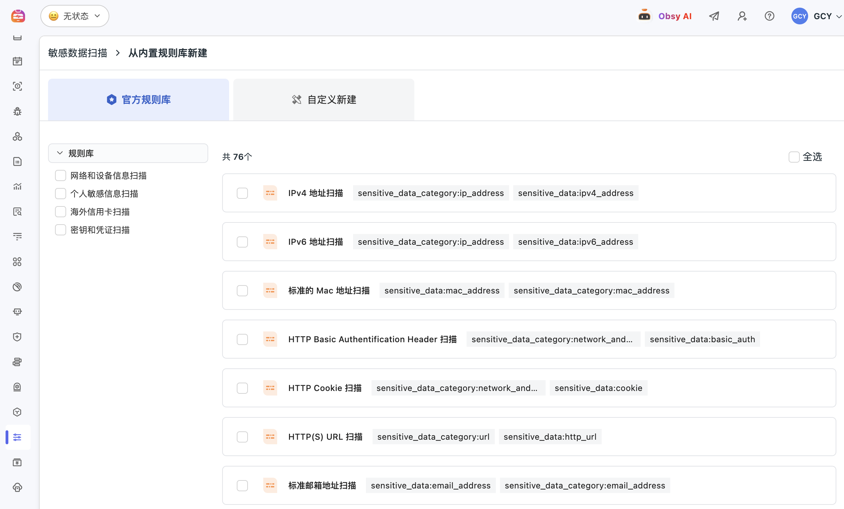Open the radar circle icon in sidebar
The width and height of the screenshot is (844, 509).
[x=17, y=287]
